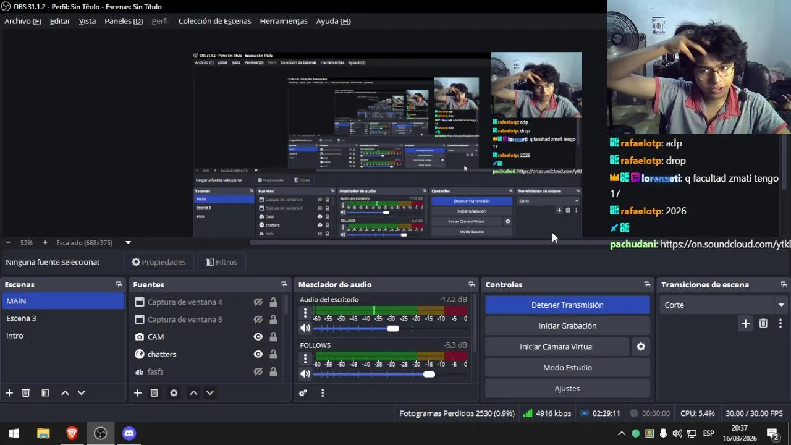Open the Vista menu
The image size is (791, 445).
point(87,21)
